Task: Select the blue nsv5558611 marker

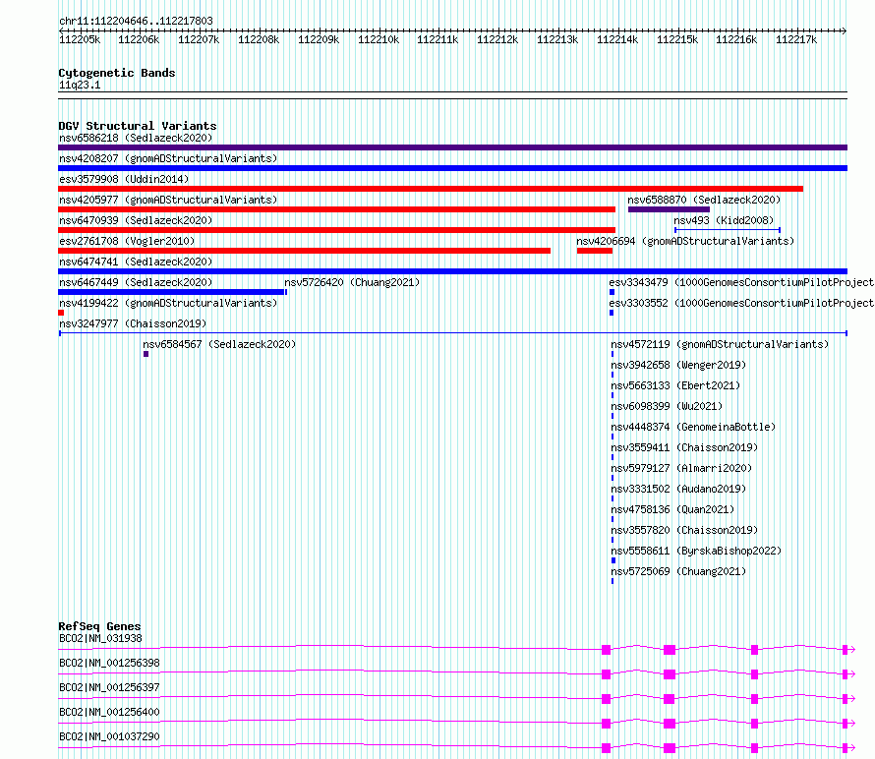Action: 613,560
